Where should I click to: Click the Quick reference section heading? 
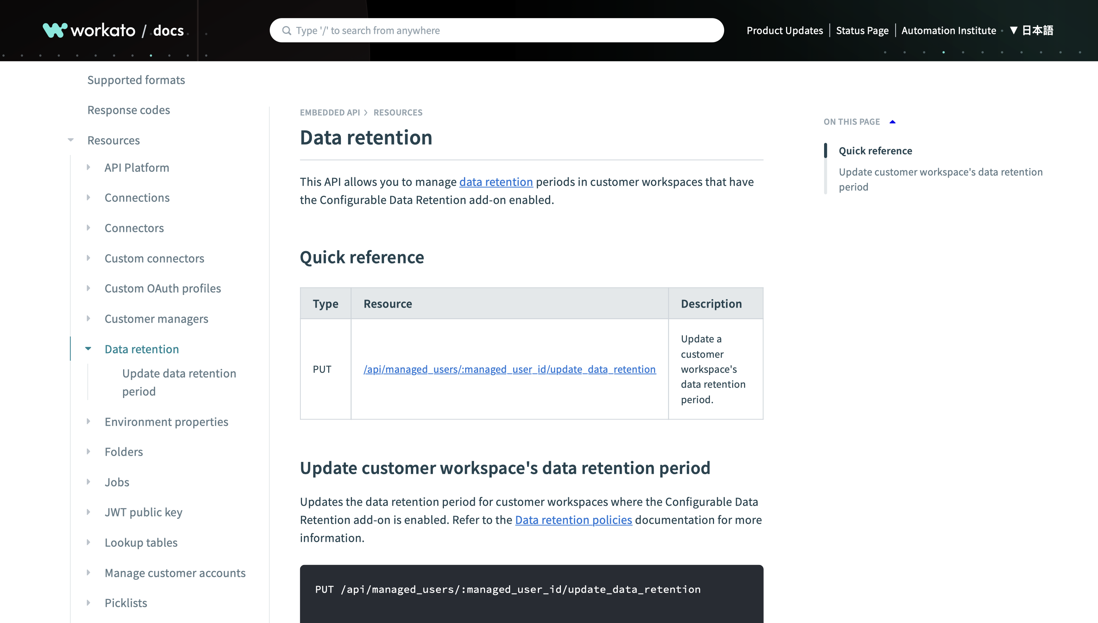(x=362, y=257)
